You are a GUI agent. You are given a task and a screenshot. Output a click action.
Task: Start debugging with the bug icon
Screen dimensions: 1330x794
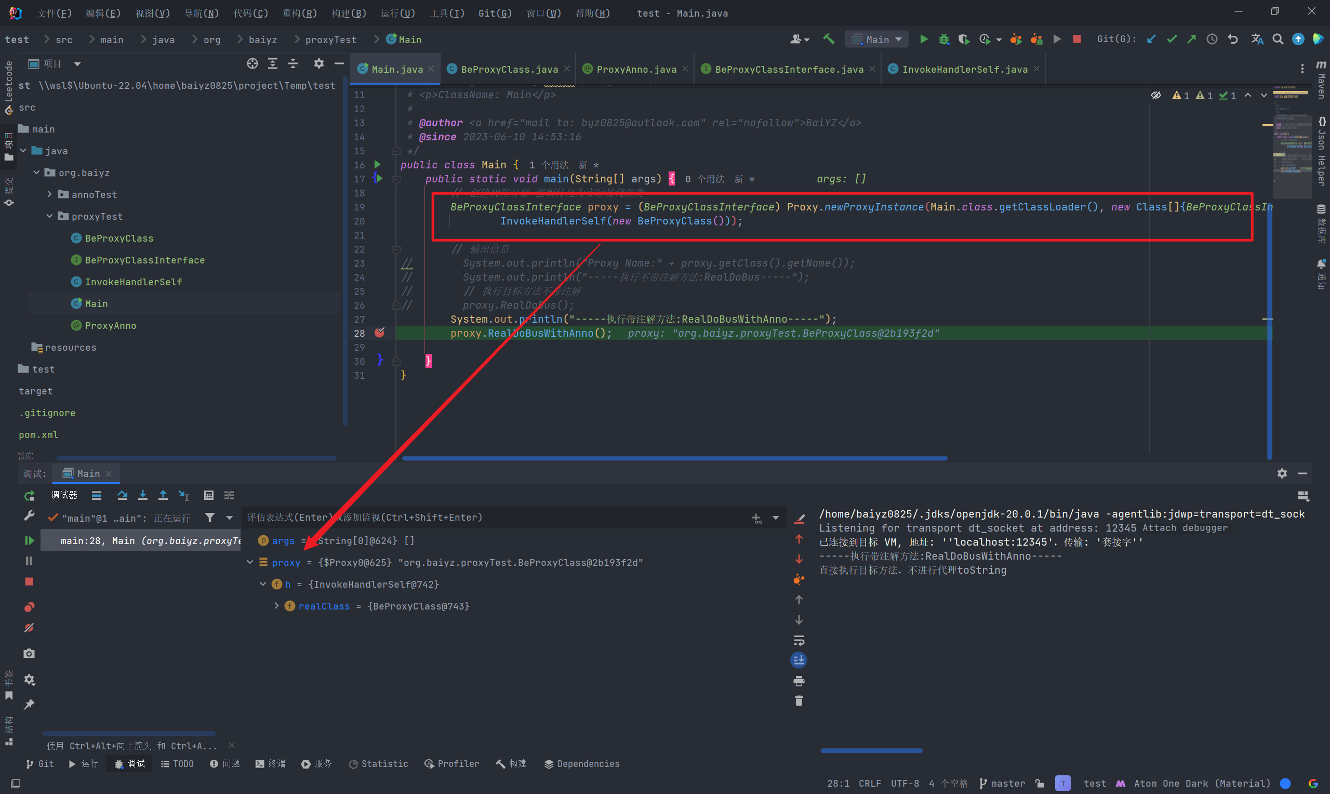(944, 39)
